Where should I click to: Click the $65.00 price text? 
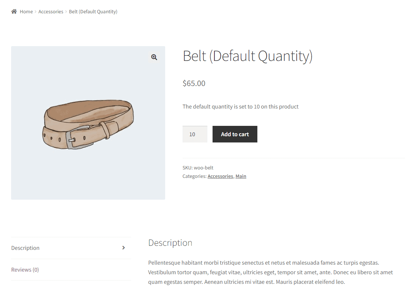click(194, 83)
